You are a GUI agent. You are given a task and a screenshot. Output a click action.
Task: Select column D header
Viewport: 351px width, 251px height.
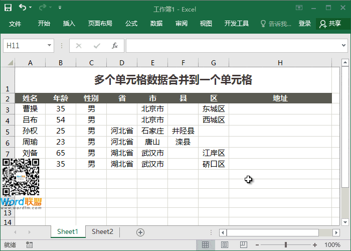(x=122, y=63)
